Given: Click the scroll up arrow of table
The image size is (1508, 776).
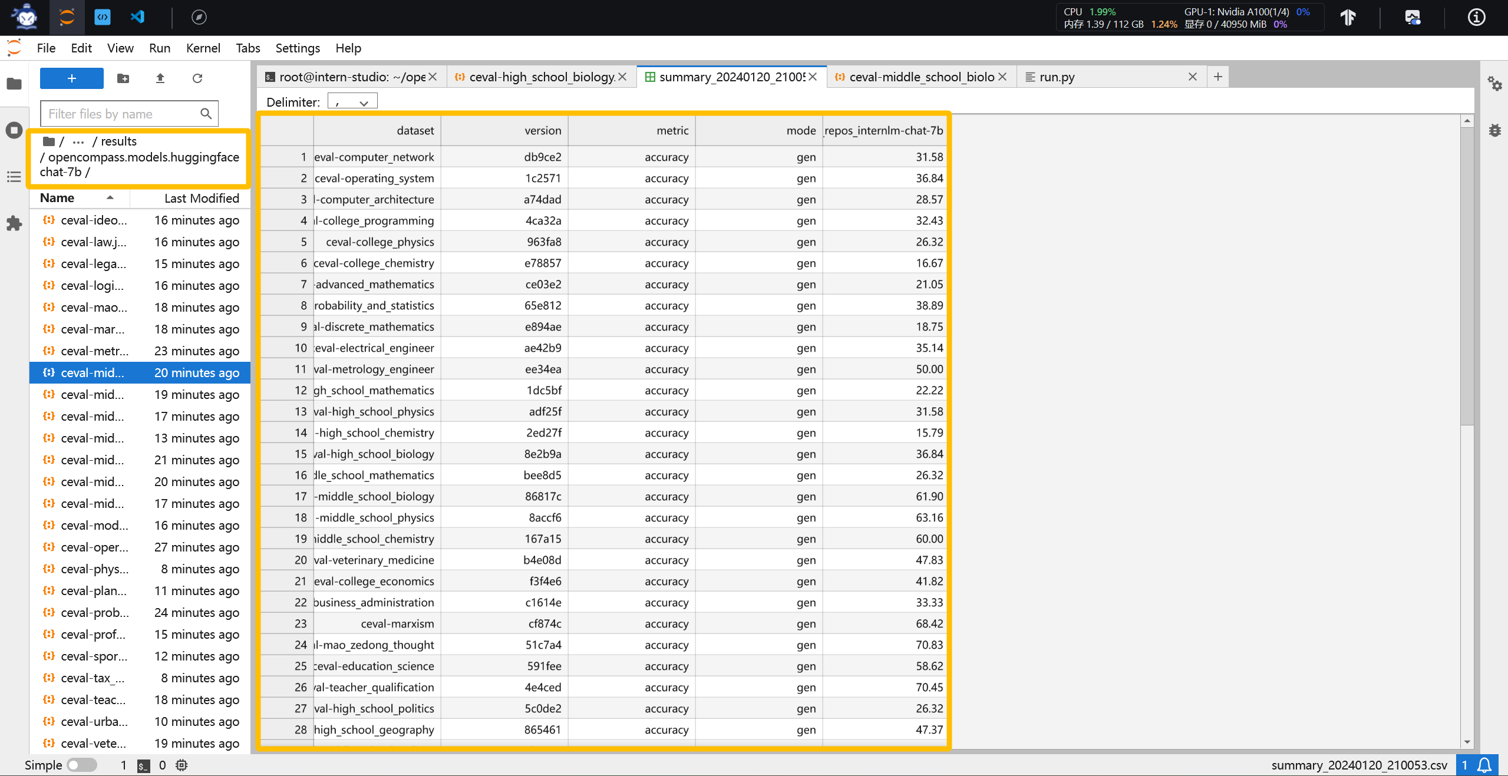Looking at the screenshot, I should coord(1467,121).
